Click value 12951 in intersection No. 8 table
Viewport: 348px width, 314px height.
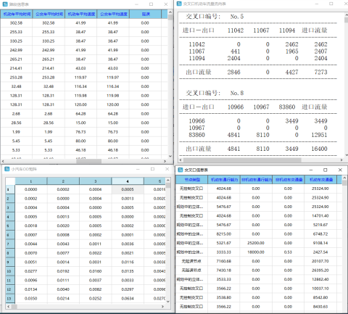[x=319, y=135]
